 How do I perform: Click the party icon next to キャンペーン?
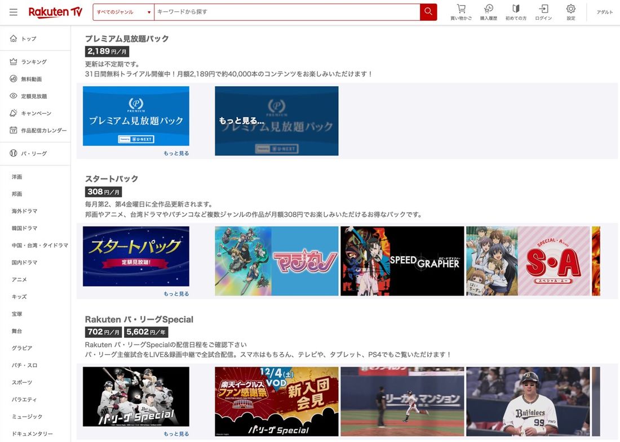tap(14, 113)
